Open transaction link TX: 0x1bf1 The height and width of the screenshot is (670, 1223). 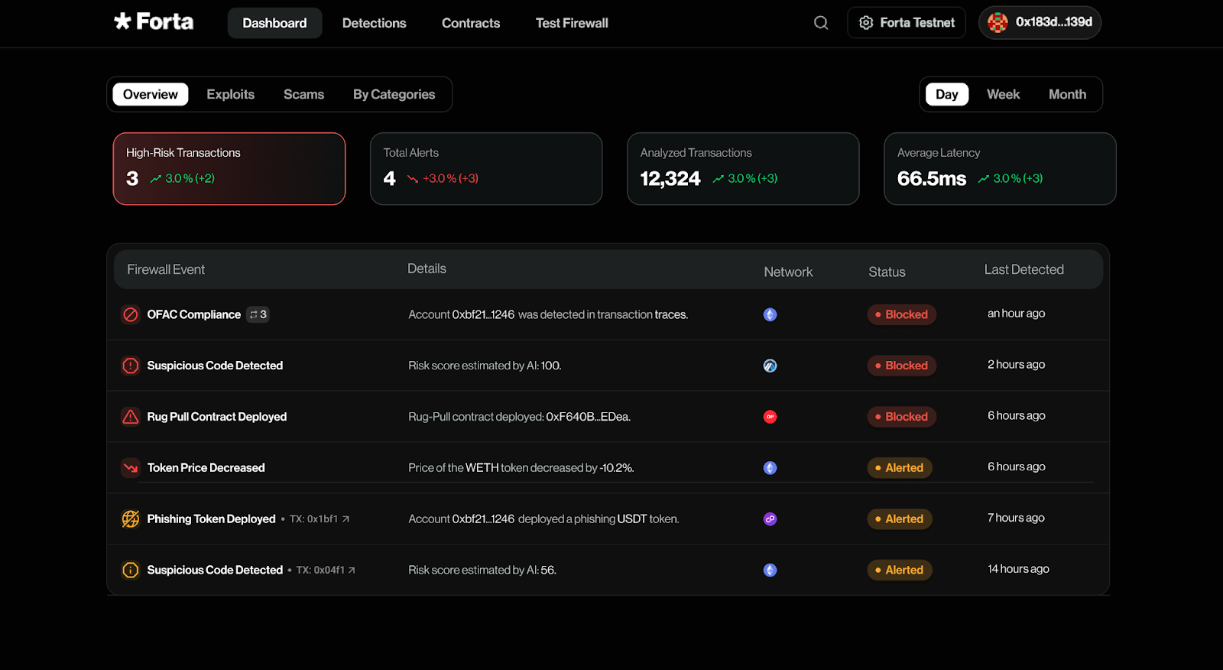point(319,519)
